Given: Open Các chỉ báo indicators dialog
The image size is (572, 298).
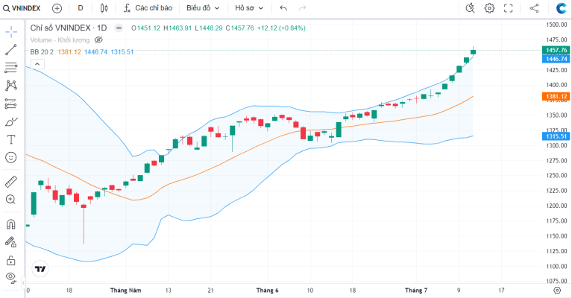Looking at the screenshot, I should 148,8.
